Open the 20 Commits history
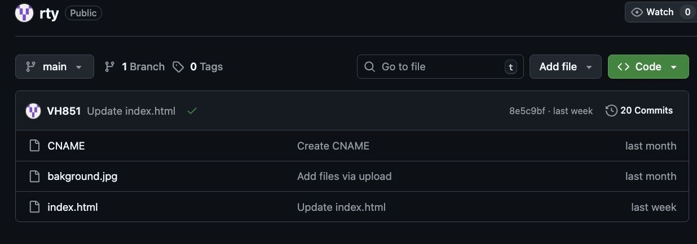The width and height of the screenshot is (697, 244). point(646,111)
